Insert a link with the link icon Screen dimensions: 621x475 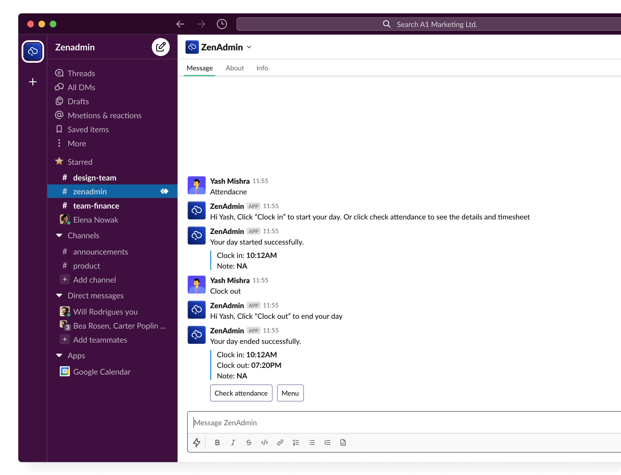280,442
